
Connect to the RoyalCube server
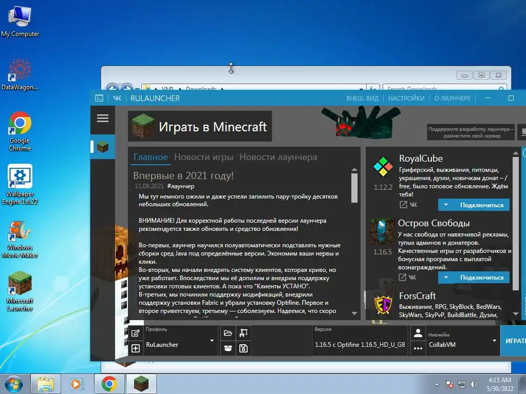click(482, 205)
